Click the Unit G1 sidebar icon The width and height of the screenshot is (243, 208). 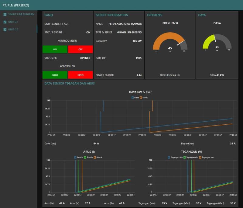[5, 22]
